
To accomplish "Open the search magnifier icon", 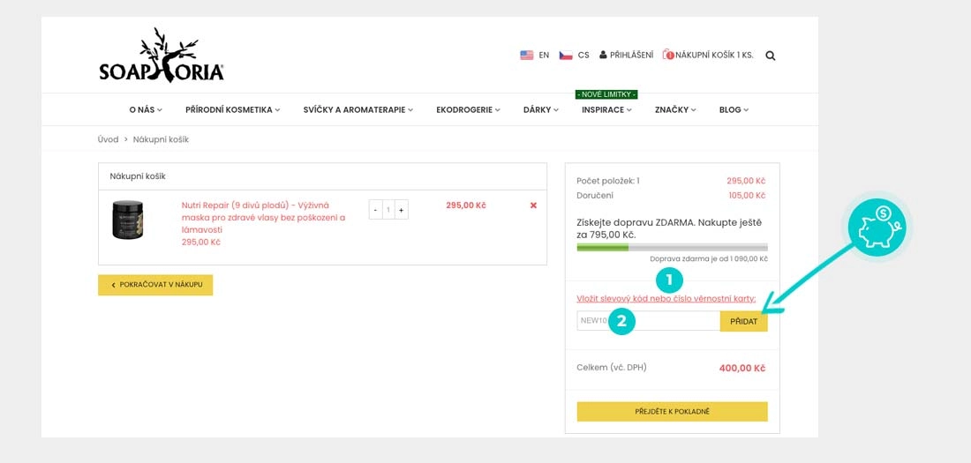I will (771, 56).
